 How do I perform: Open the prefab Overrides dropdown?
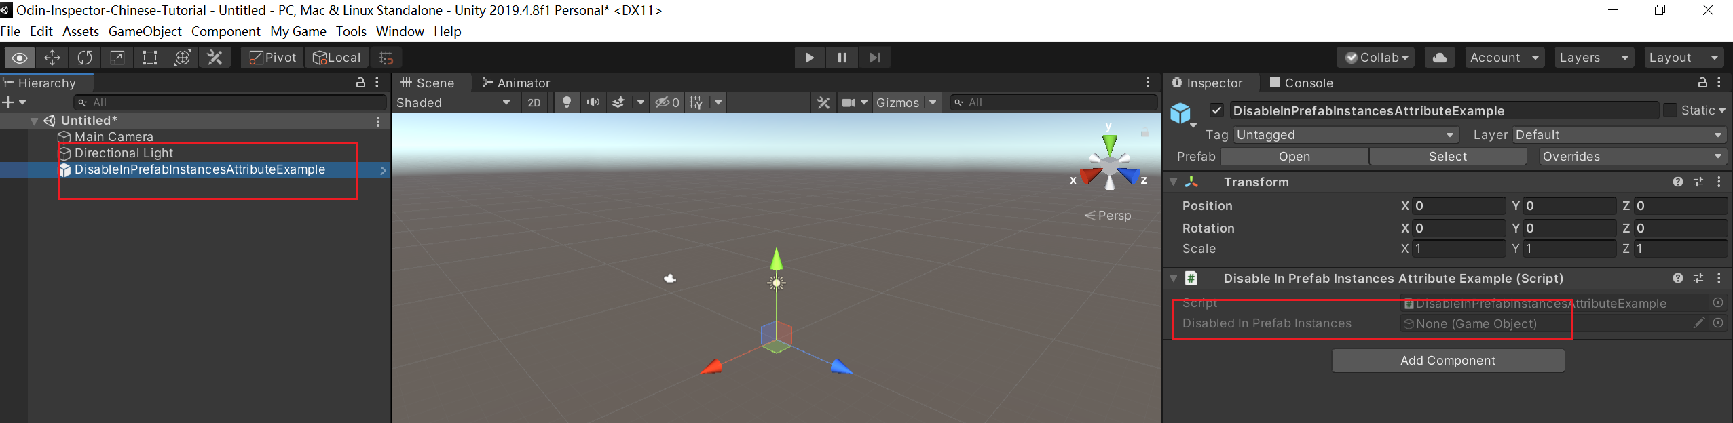(x=1633, y=157)
